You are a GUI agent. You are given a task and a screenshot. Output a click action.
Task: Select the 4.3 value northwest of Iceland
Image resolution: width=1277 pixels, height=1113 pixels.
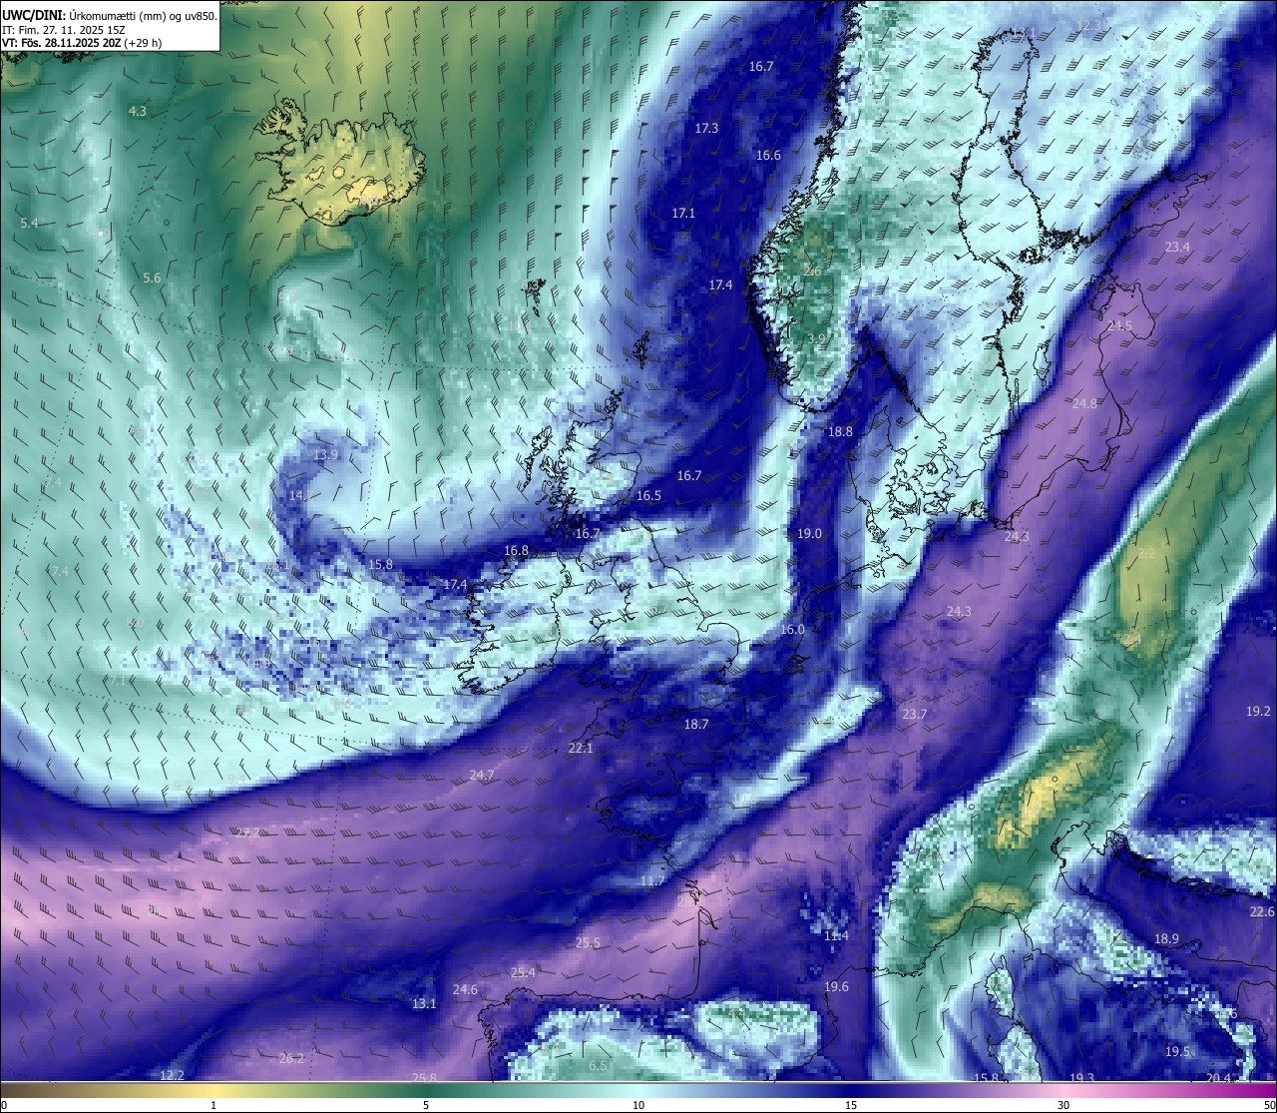click(x=138, y=112)
